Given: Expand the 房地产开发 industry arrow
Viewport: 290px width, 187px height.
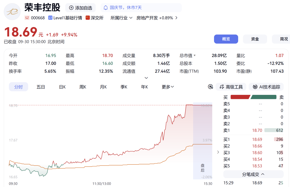Looking at the screenshot, I should (176, 18).
